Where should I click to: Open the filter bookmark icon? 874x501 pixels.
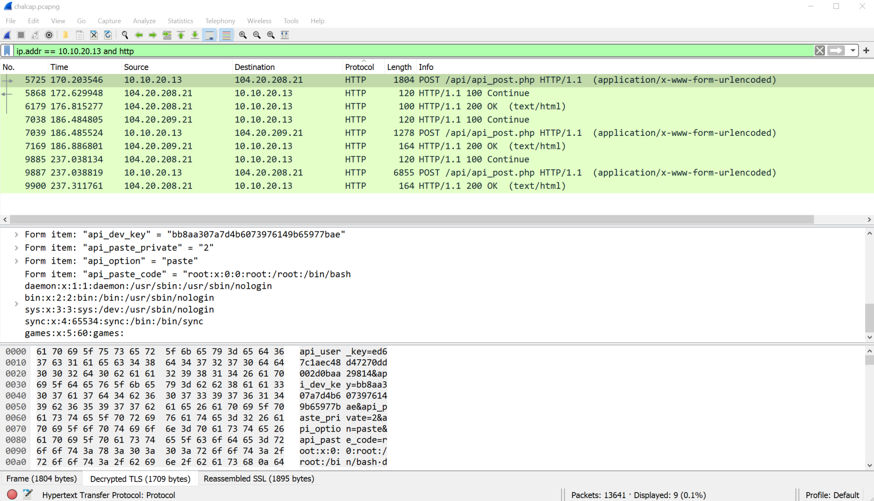pyautogui.click(x=7, y=51)
